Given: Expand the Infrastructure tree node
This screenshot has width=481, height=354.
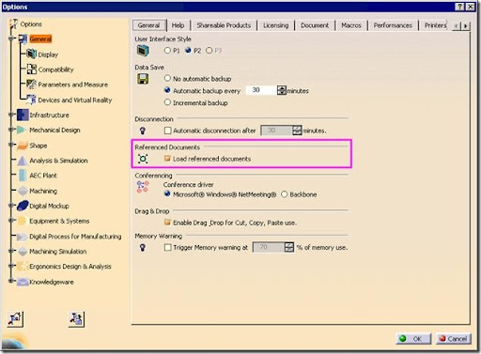Looking at the screenshot, I should click(x=12, y=115).
